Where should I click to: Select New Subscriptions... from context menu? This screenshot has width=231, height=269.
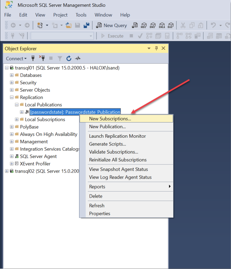126,119
